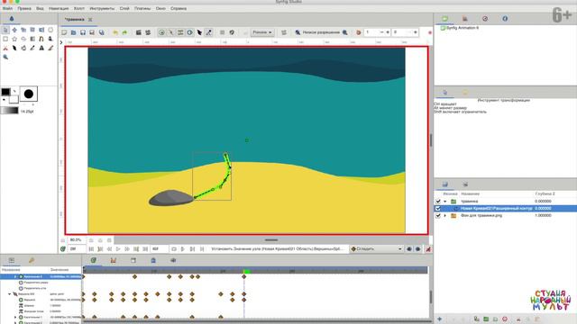
Task: Open the Файл menu
Action: tap(7, 8)
